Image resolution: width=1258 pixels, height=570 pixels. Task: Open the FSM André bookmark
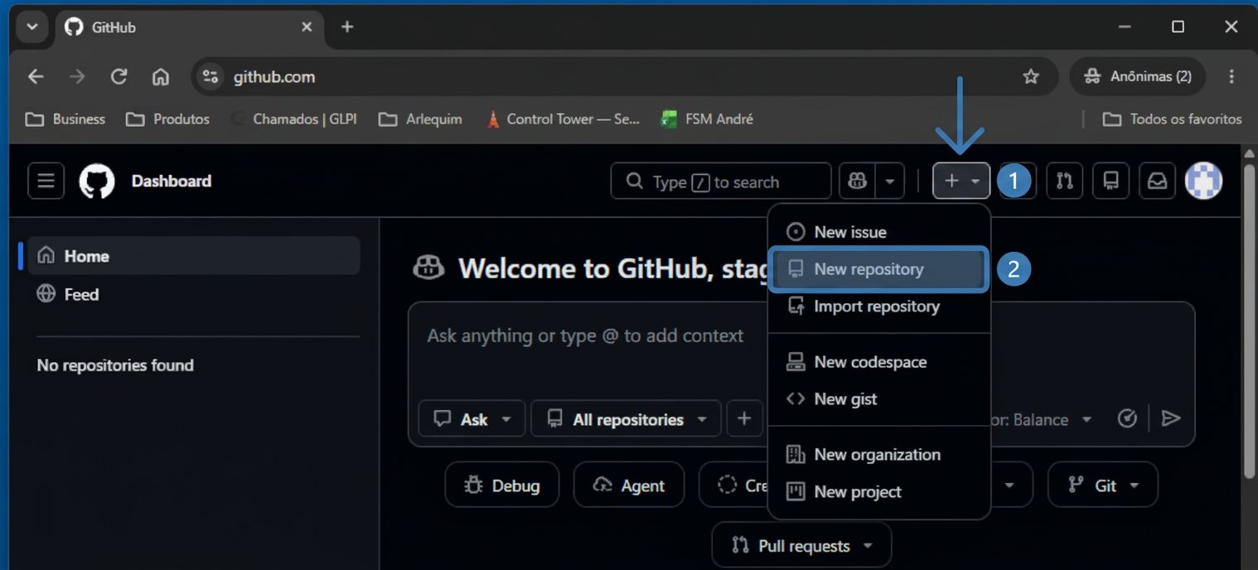click(706, 119)
